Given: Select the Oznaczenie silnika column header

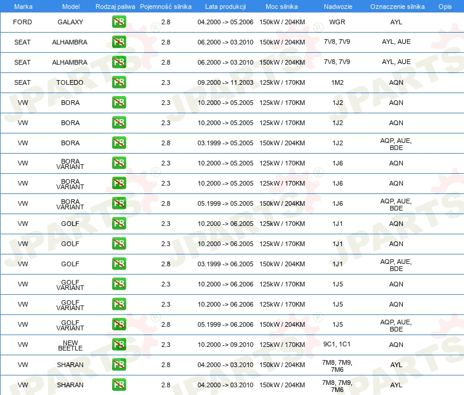Looking at the screenshot, I should [x=398, y=7].
